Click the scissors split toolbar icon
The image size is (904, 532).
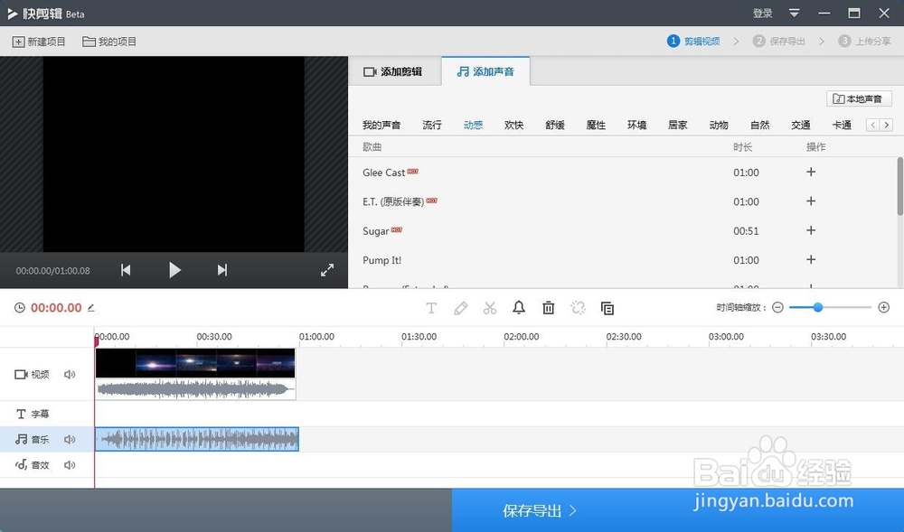(490, 308)
